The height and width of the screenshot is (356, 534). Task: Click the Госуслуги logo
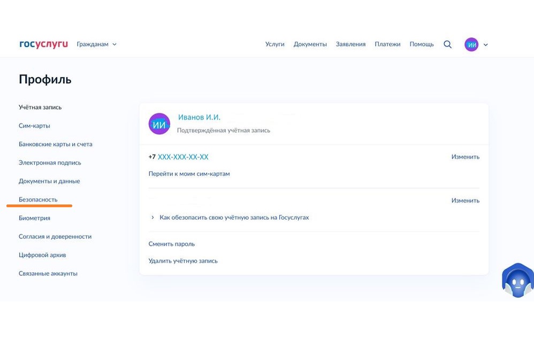point(43,44)
